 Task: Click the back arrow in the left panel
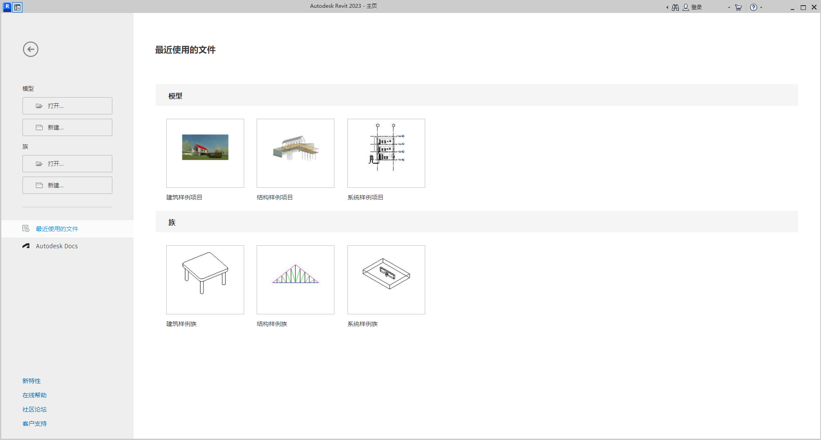pyautogui.click(x=30, y=49)
